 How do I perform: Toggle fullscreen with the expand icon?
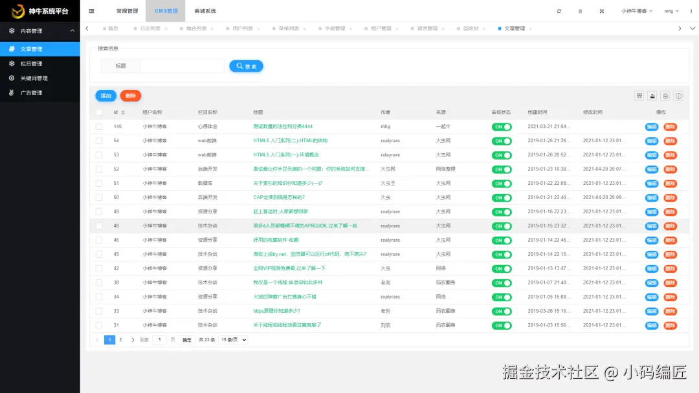click(602, 11)
